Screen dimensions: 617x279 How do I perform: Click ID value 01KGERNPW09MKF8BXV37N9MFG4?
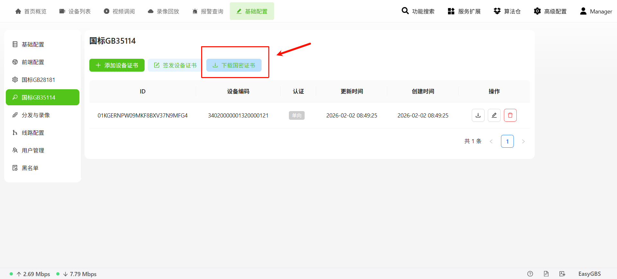[143, 116]
